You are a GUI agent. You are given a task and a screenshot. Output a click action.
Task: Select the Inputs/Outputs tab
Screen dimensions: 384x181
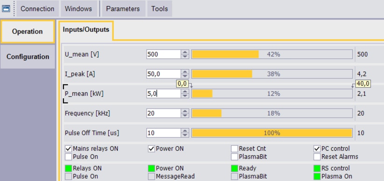[86, 30]
